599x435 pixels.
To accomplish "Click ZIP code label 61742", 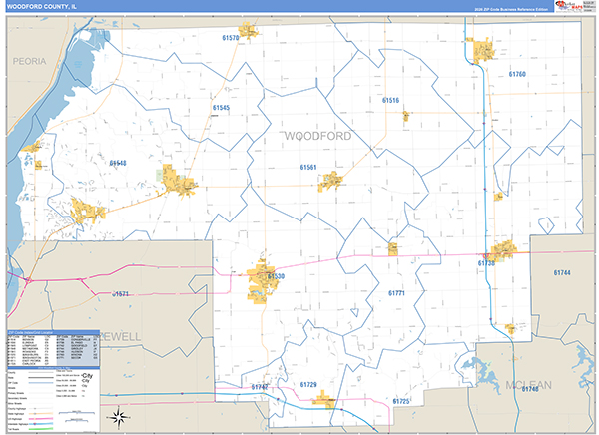I will [x=260, y=387].
